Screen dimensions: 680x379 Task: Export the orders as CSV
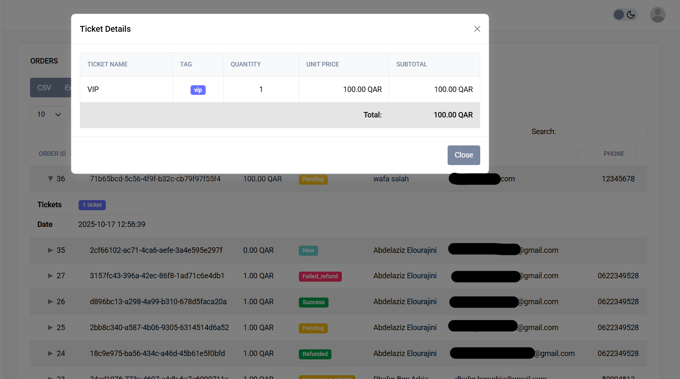44,87
